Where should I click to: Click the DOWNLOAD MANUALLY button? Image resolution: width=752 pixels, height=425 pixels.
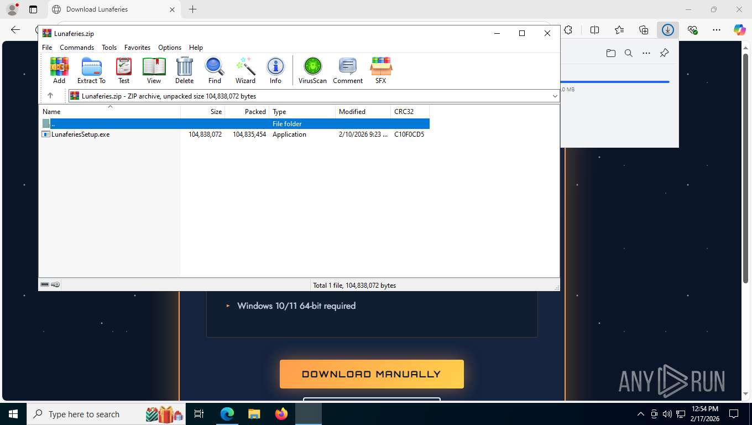coord(372,374)
